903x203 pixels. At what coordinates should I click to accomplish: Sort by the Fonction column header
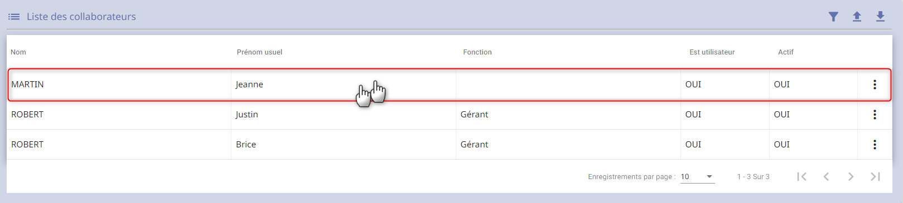click(x=477, y=52)
